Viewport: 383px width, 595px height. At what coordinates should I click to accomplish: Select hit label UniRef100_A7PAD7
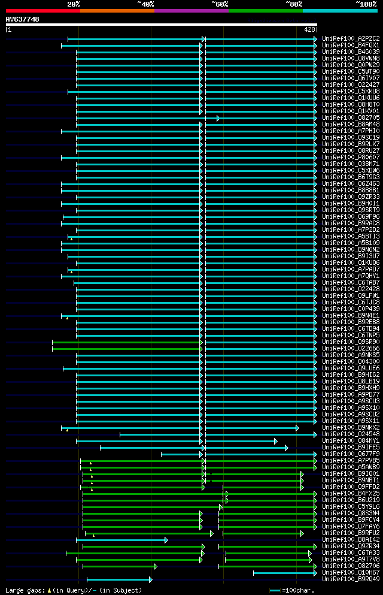(x=351, y=270)
